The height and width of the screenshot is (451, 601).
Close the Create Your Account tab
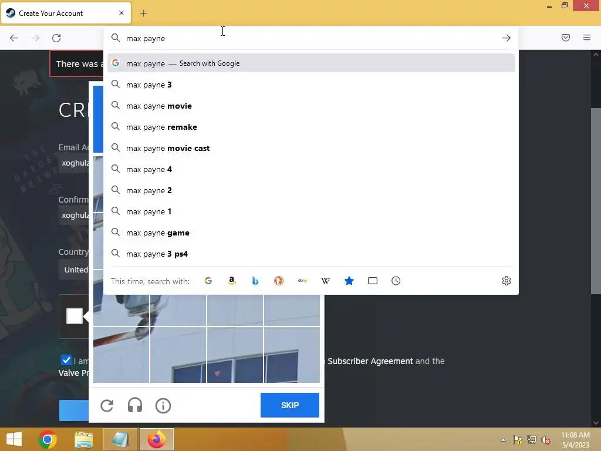click(x=121, y=13)
